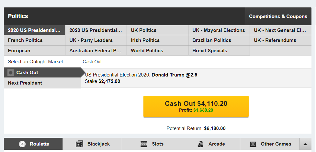This screenshot has height=152, width=316.
Task: Click the Blackjack cards icon
Action: (79, 144)
